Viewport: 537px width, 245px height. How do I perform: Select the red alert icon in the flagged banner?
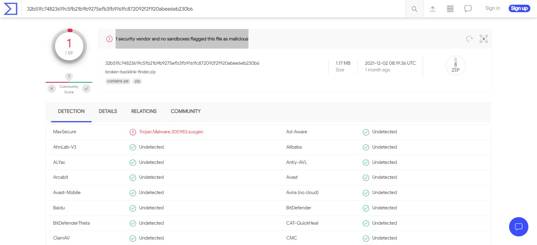point(109,39)
